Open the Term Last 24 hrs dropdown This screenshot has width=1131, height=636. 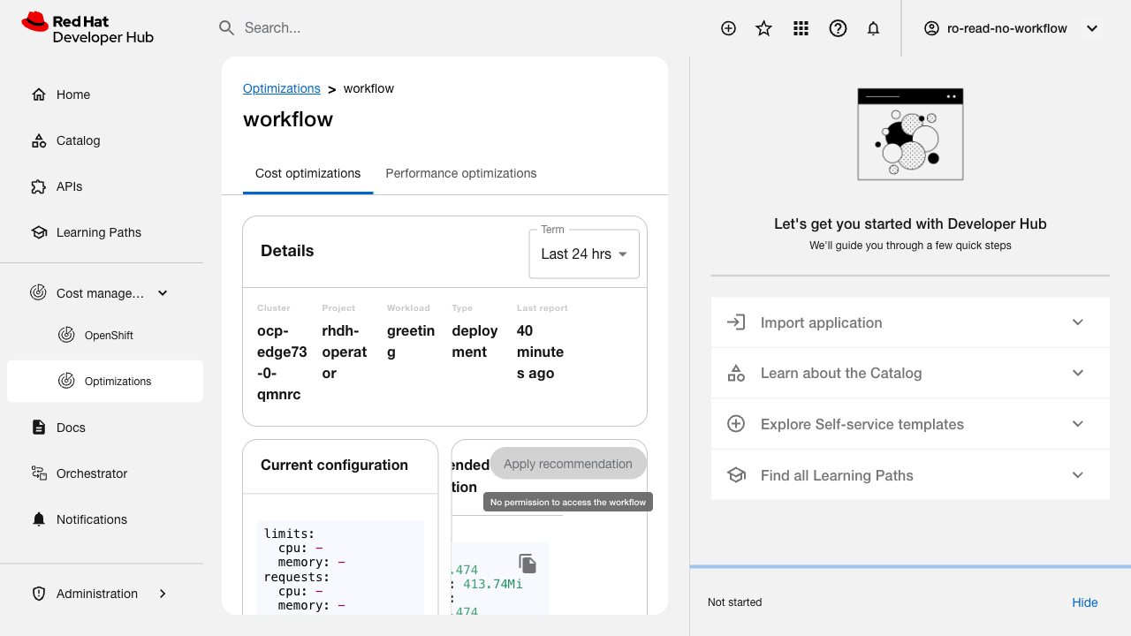point(584,254)
